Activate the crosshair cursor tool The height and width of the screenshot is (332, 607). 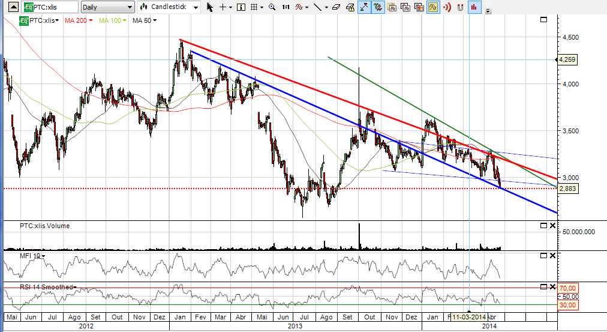(223, 7)
